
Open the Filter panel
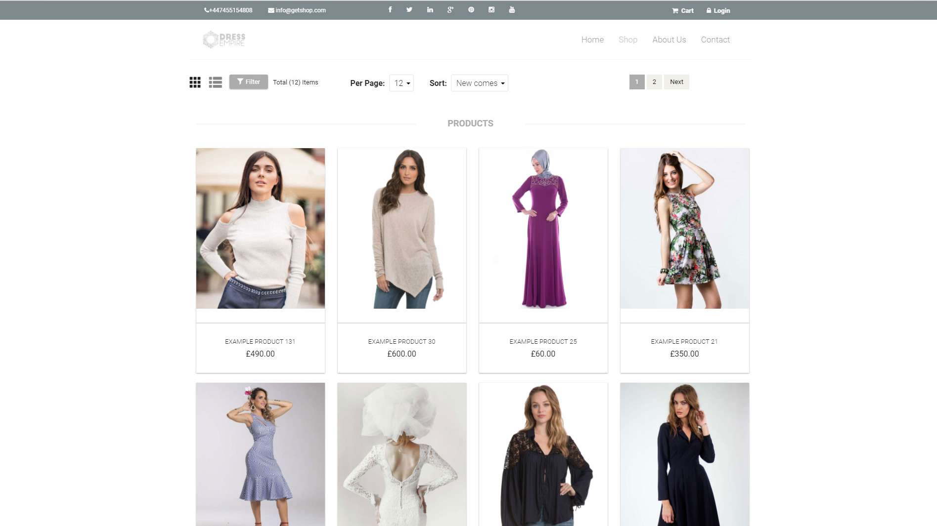click(x=248, y=82)
